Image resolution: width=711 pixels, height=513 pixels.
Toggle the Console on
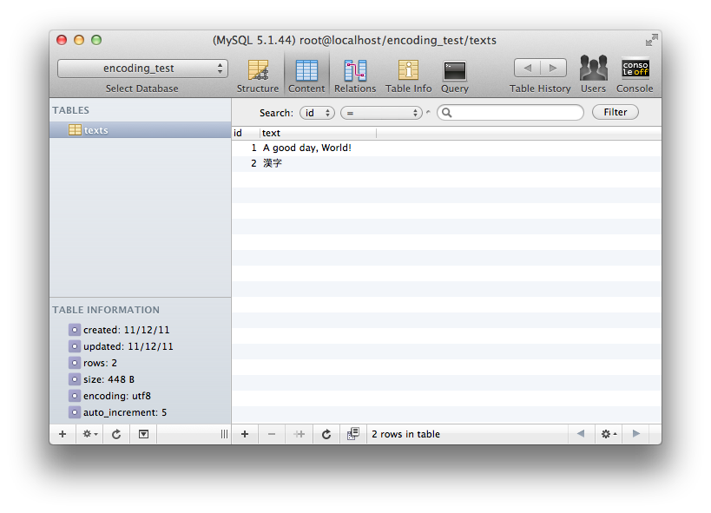point(635,74)
